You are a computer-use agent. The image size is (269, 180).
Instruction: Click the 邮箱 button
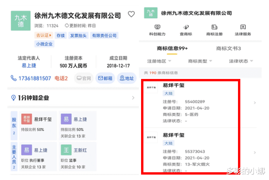point(105,78)
